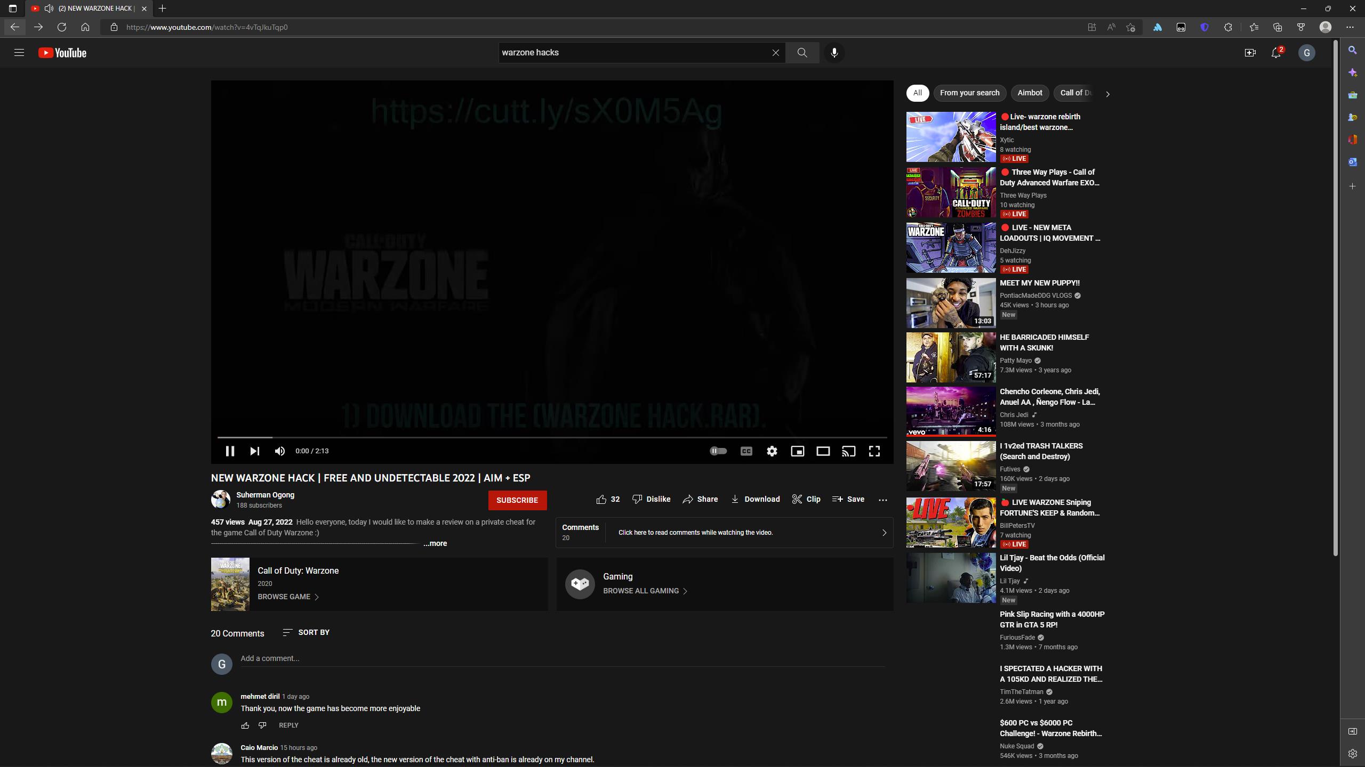Select the Aimbot filter chip

click(1029, 93)
